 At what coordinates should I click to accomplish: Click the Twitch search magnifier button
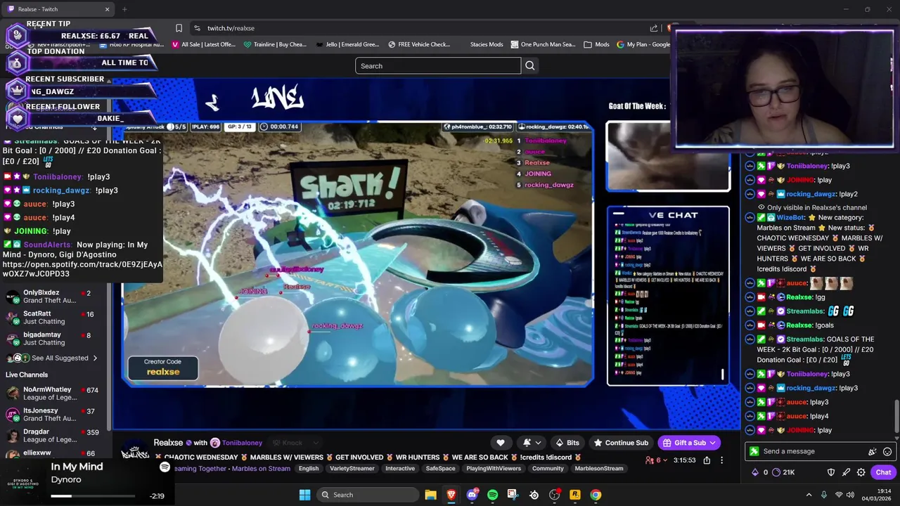[530, 66]
